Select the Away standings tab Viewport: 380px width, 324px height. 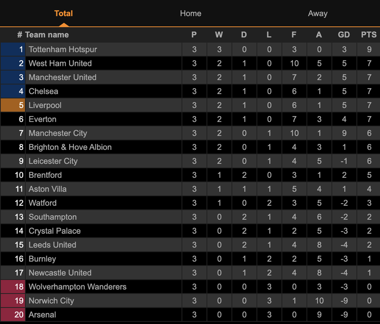(x=318, y=13)
